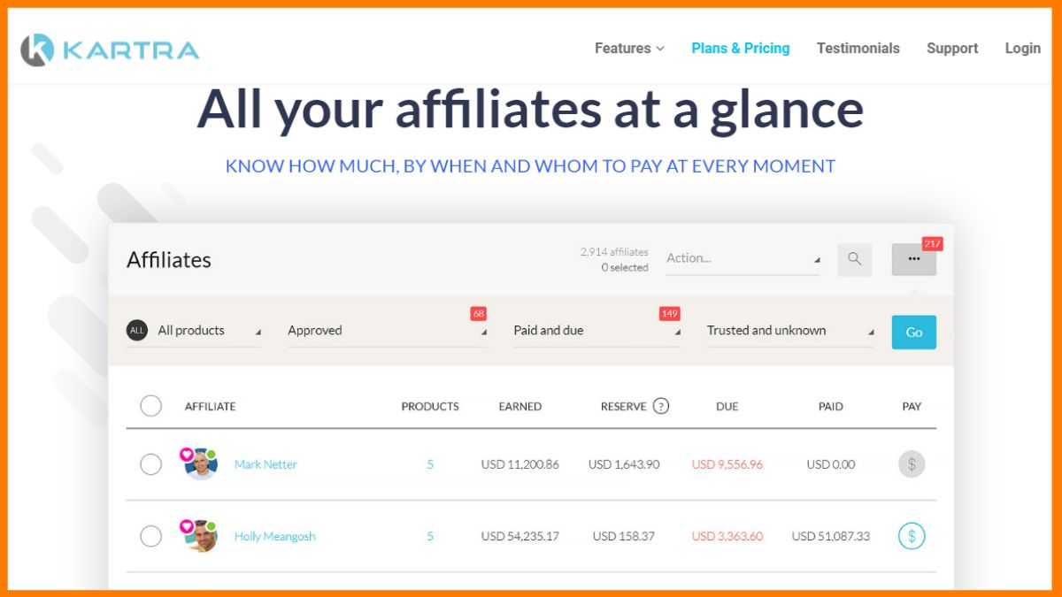This screenshot has width=1062, height=597.
Task: Click Holly Meangosh's avatar photo
Action: click(x=201, y=536)
